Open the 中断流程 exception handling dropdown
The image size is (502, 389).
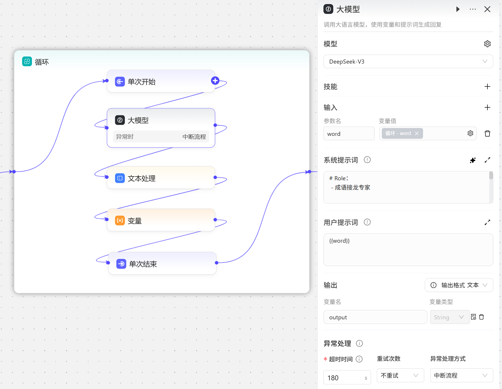461,375
